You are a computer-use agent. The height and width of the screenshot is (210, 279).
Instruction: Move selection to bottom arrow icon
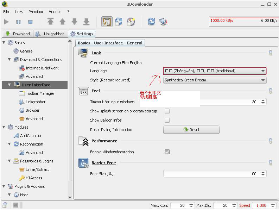(87, 21)
